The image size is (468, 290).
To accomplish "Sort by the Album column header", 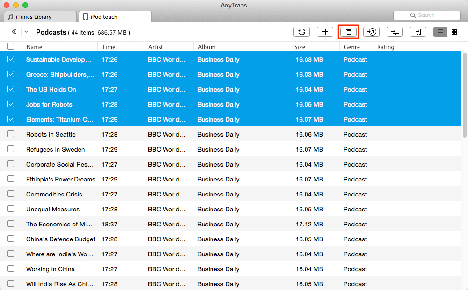I will click(241, 47).
